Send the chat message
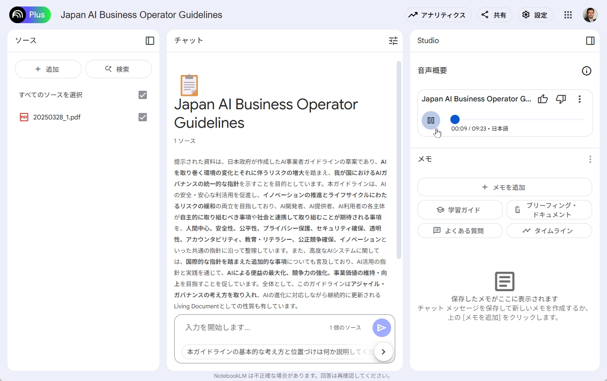This screenshot has width=607, height=381. click(382, 328)
